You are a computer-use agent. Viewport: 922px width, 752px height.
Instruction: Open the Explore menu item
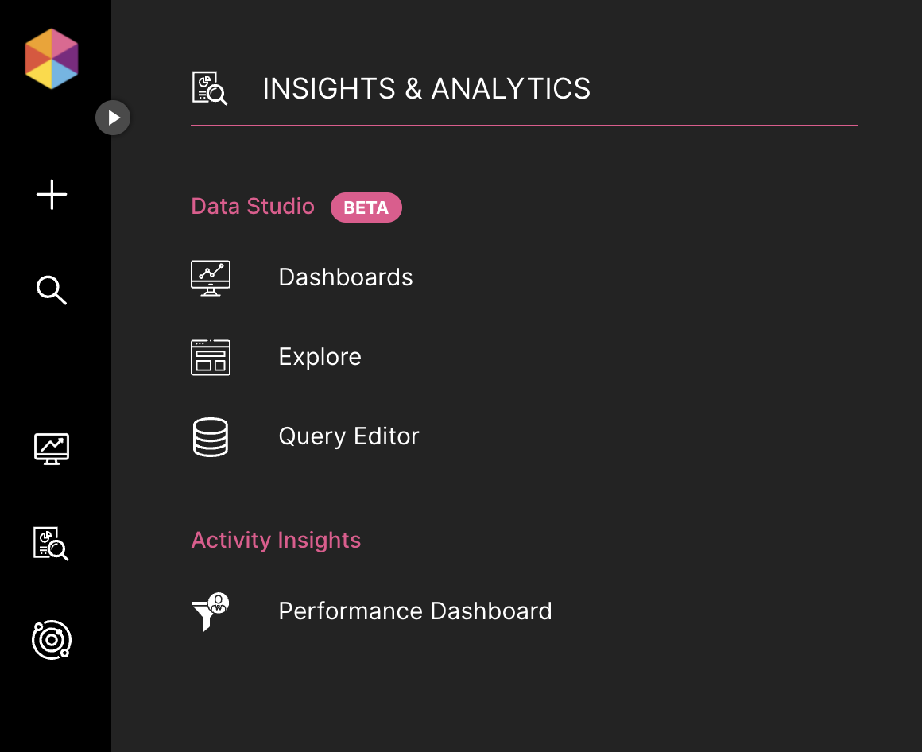pos(320,357)
